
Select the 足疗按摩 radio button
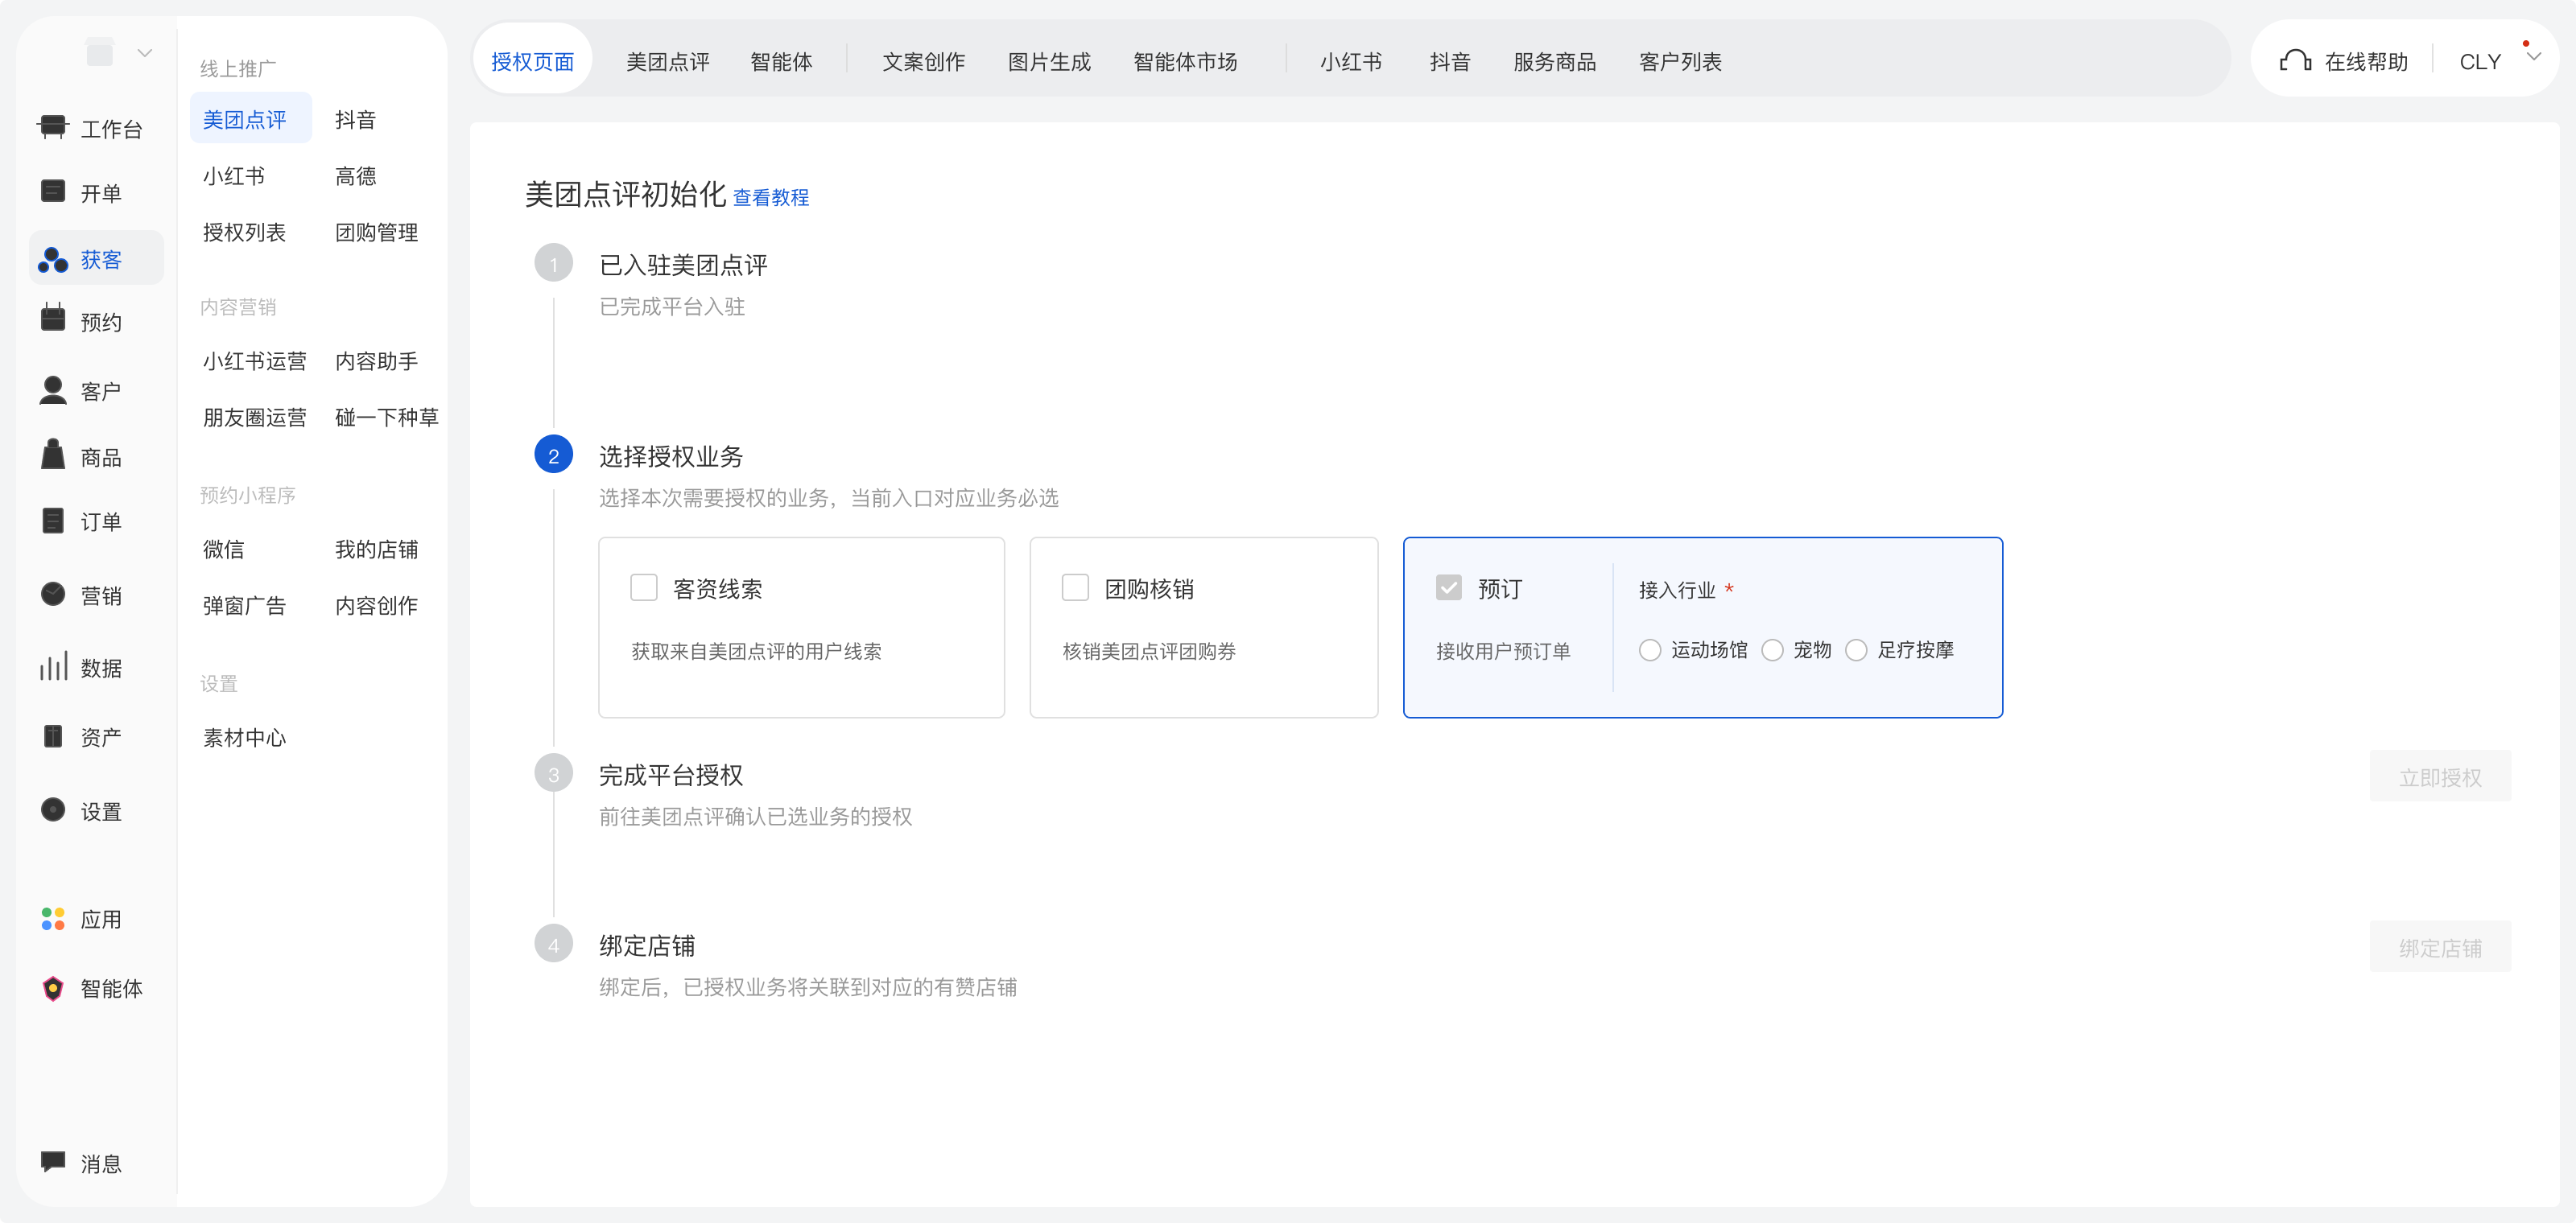pyautogui.click(x=1856, y=650)
